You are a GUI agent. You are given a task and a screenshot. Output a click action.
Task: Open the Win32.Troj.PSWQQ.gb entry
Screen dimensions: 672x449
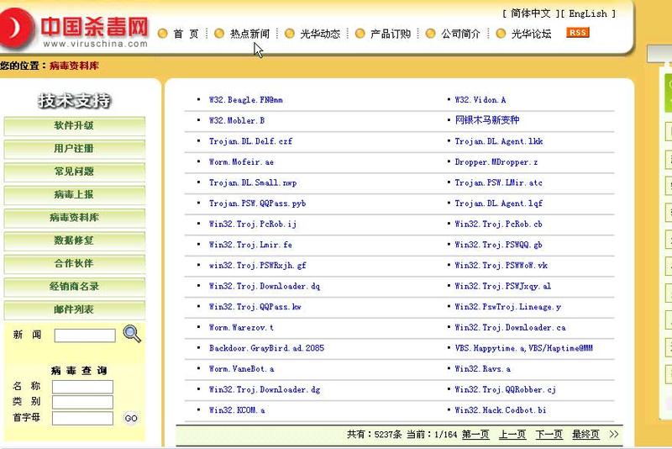click(x=498, y=245)
